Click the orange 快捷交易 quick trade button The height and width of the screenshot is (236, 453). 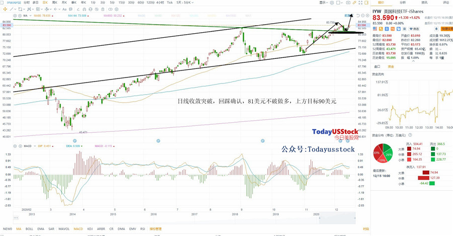tap(447, 29)
